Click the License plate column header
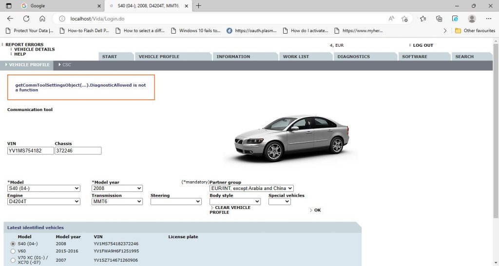 183,237
